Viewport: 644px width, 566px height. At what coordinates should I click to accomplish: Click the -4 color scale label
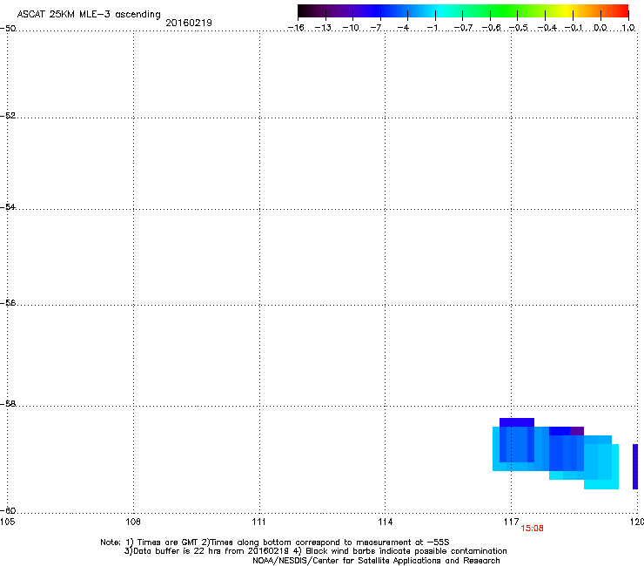403,28
